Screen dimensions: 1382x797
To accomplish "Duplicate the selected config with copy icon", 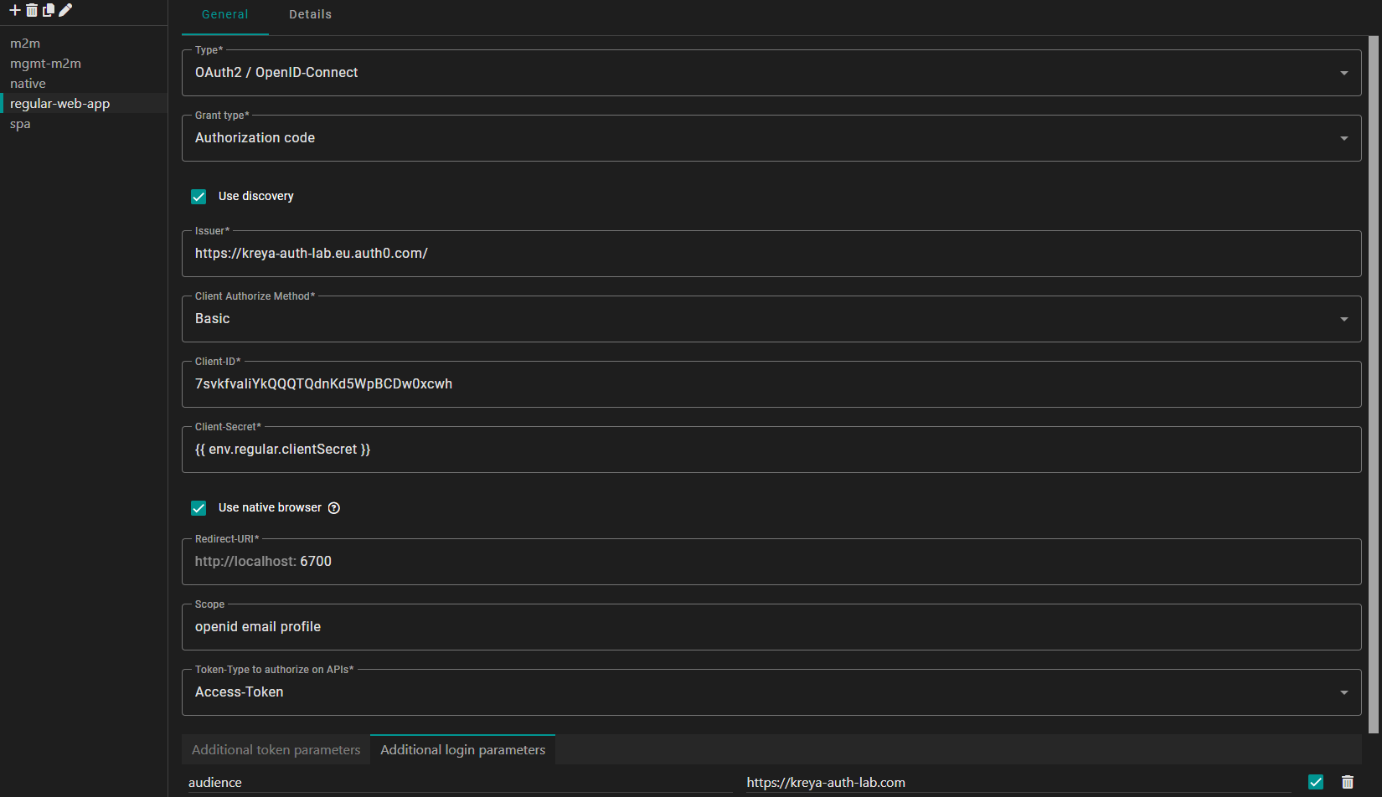I will tap(49, 10).
